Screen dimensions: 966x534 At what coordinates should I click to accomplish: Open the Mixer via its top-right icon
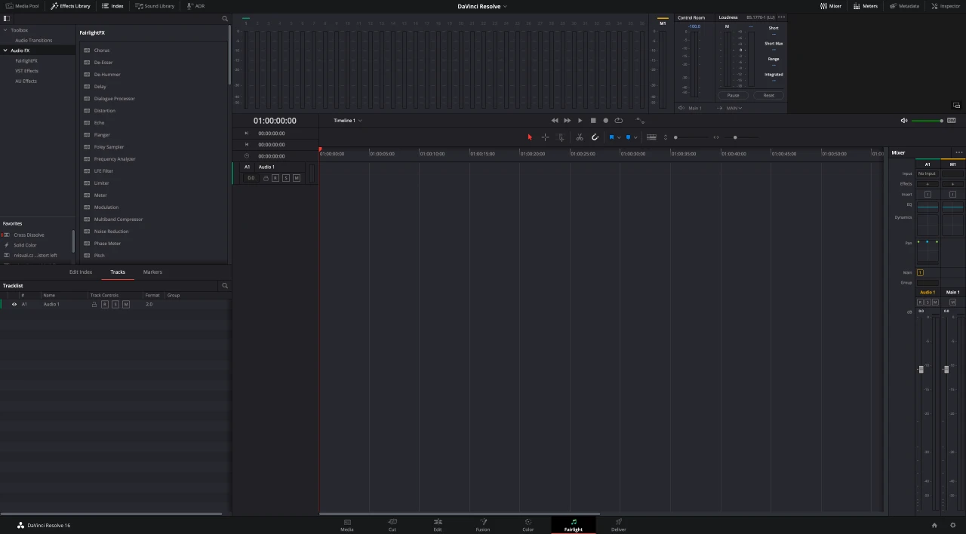831,6
